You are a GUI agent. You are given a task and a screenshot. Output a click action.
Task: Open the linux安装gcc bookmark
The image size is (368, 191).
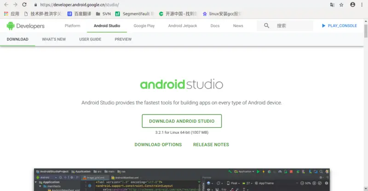coord(222,14)
